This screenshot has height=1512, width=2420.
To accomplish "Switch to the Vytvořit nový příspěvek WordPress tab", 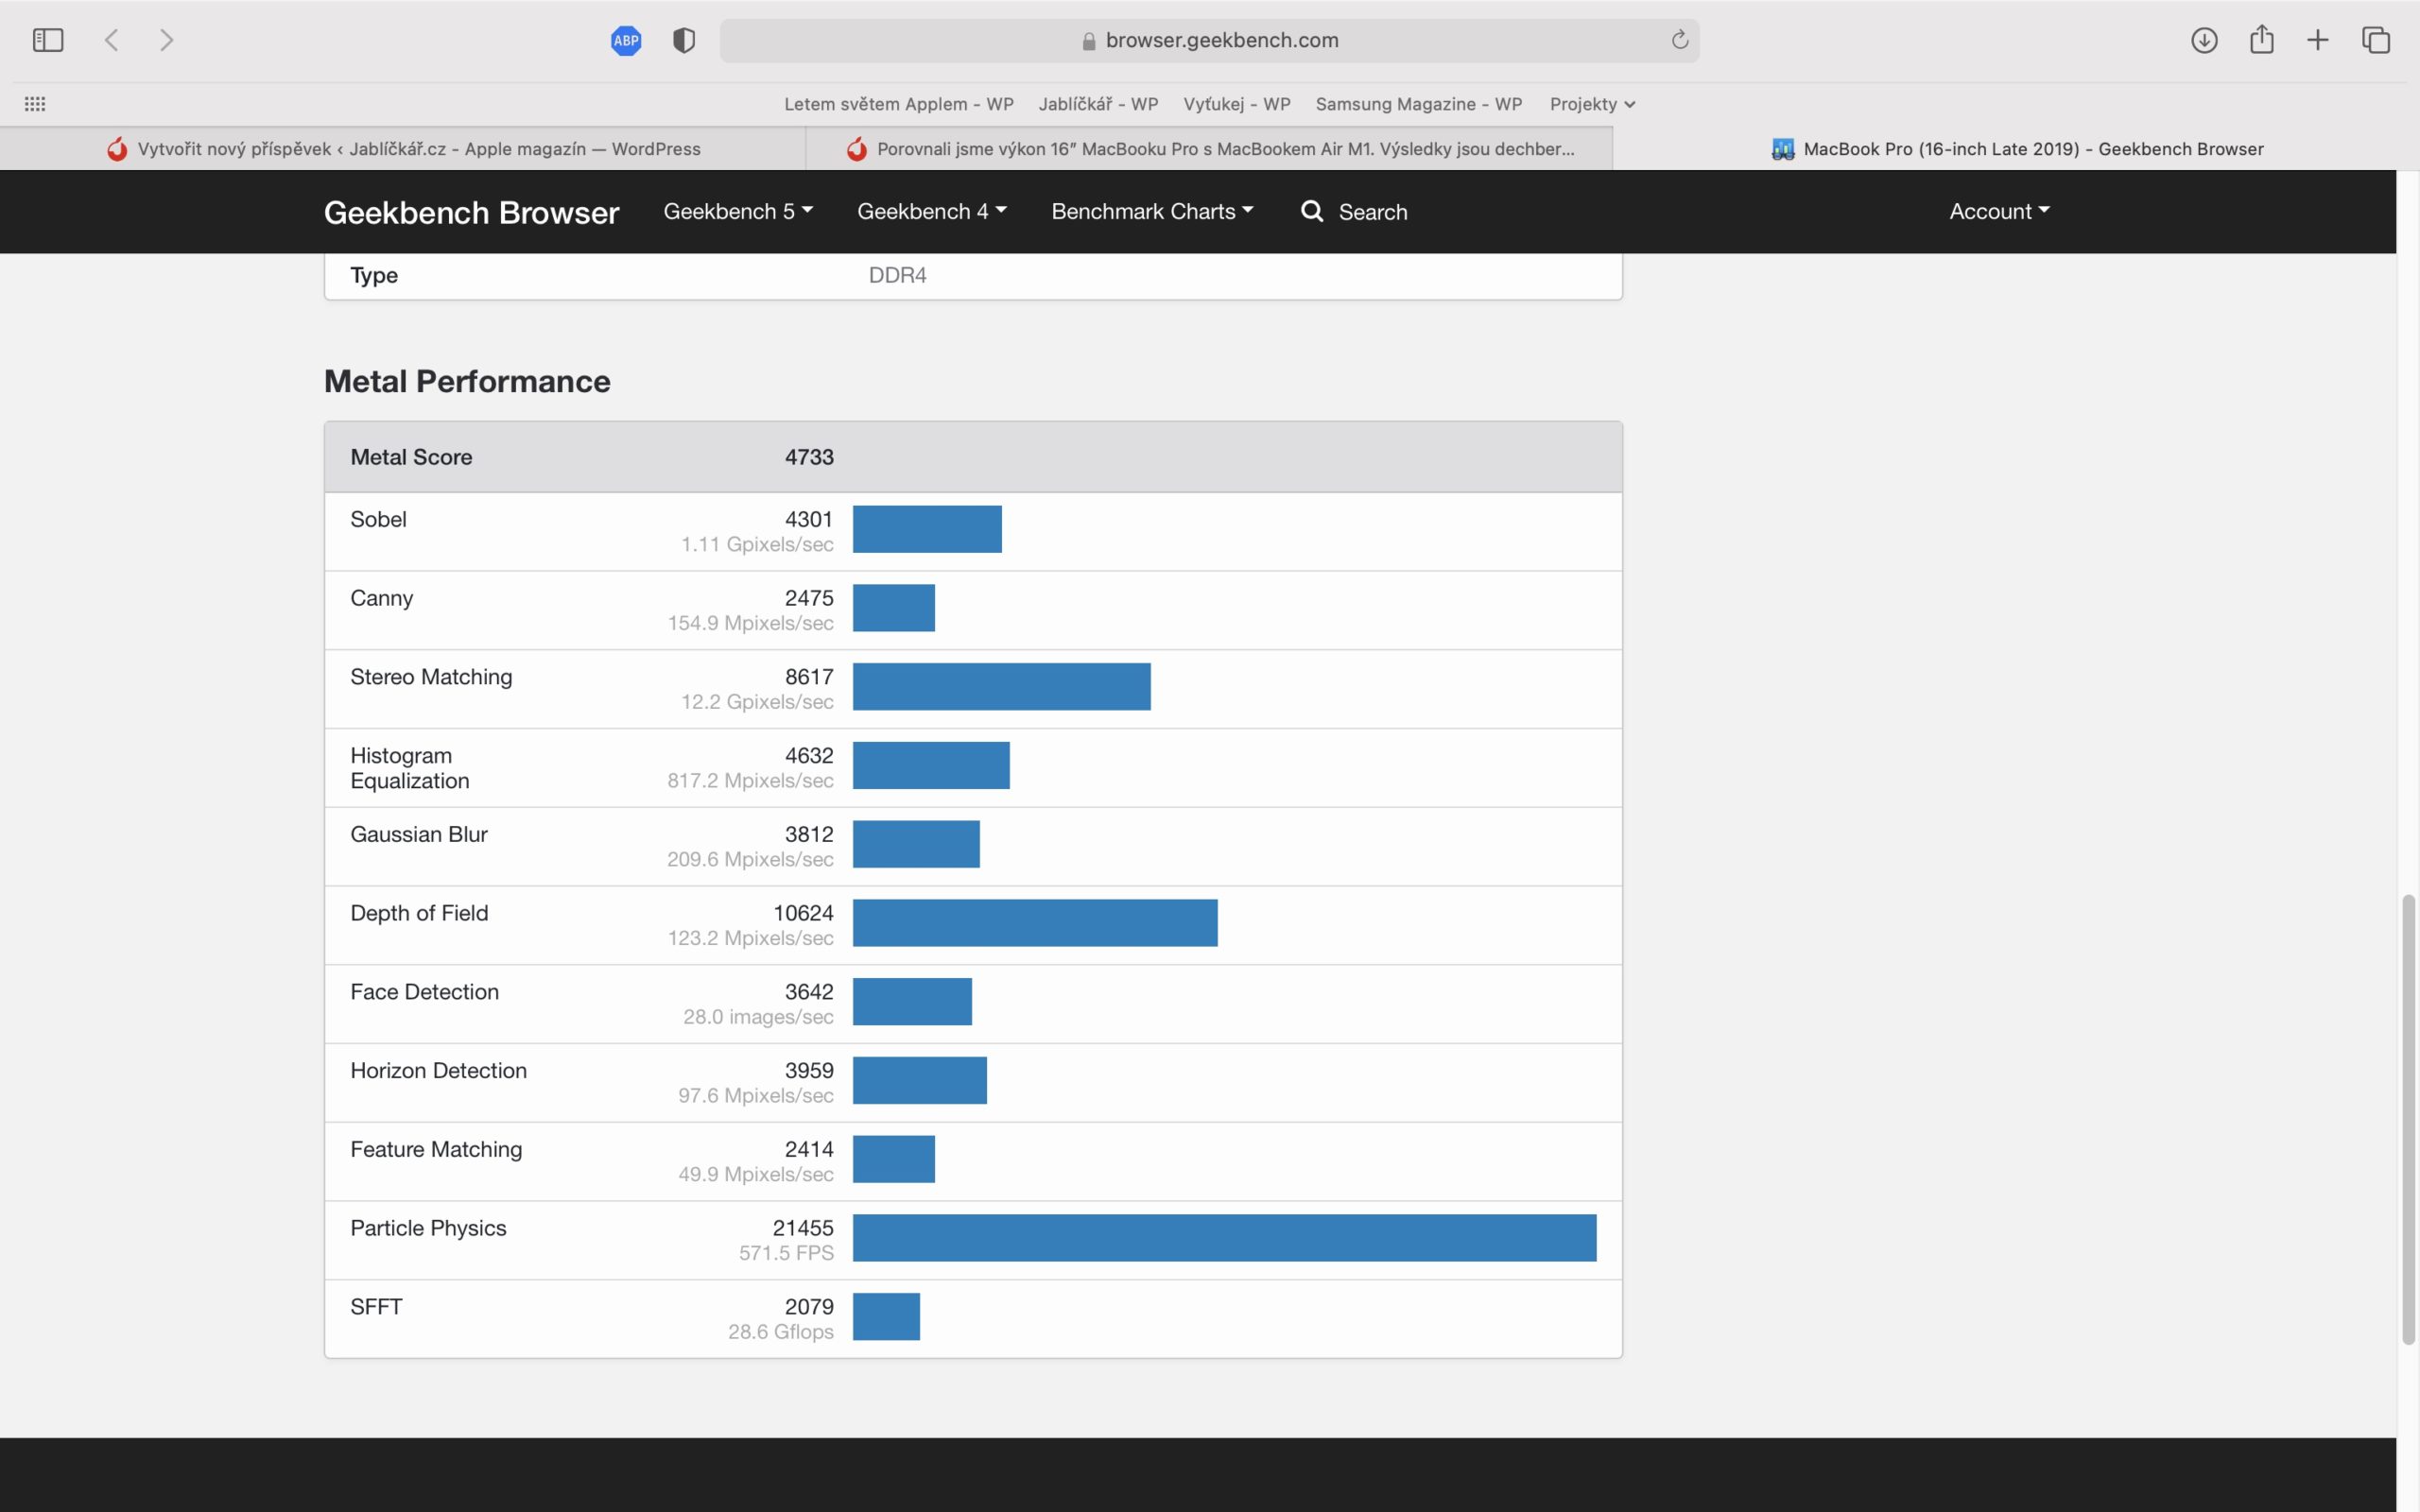I will coord(403,149).
